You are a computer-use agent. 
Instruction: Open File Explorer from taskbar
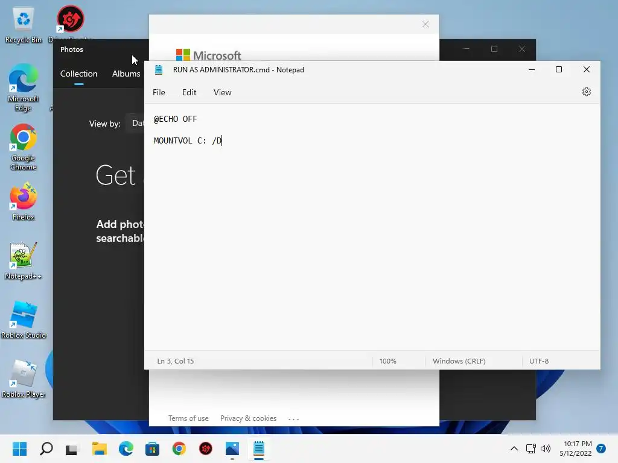[100, 449]
